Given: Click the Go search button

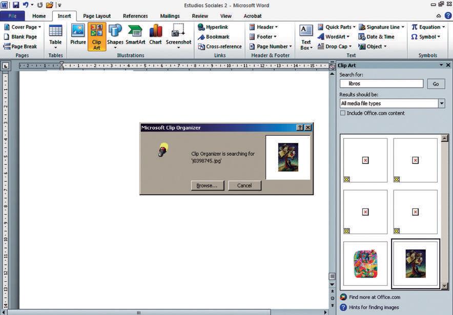Looking at the screenshot, I should point(436,83).
